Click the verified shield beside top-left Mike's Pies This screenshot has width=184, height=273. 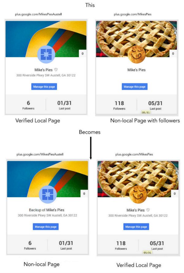tap(56, 70)
